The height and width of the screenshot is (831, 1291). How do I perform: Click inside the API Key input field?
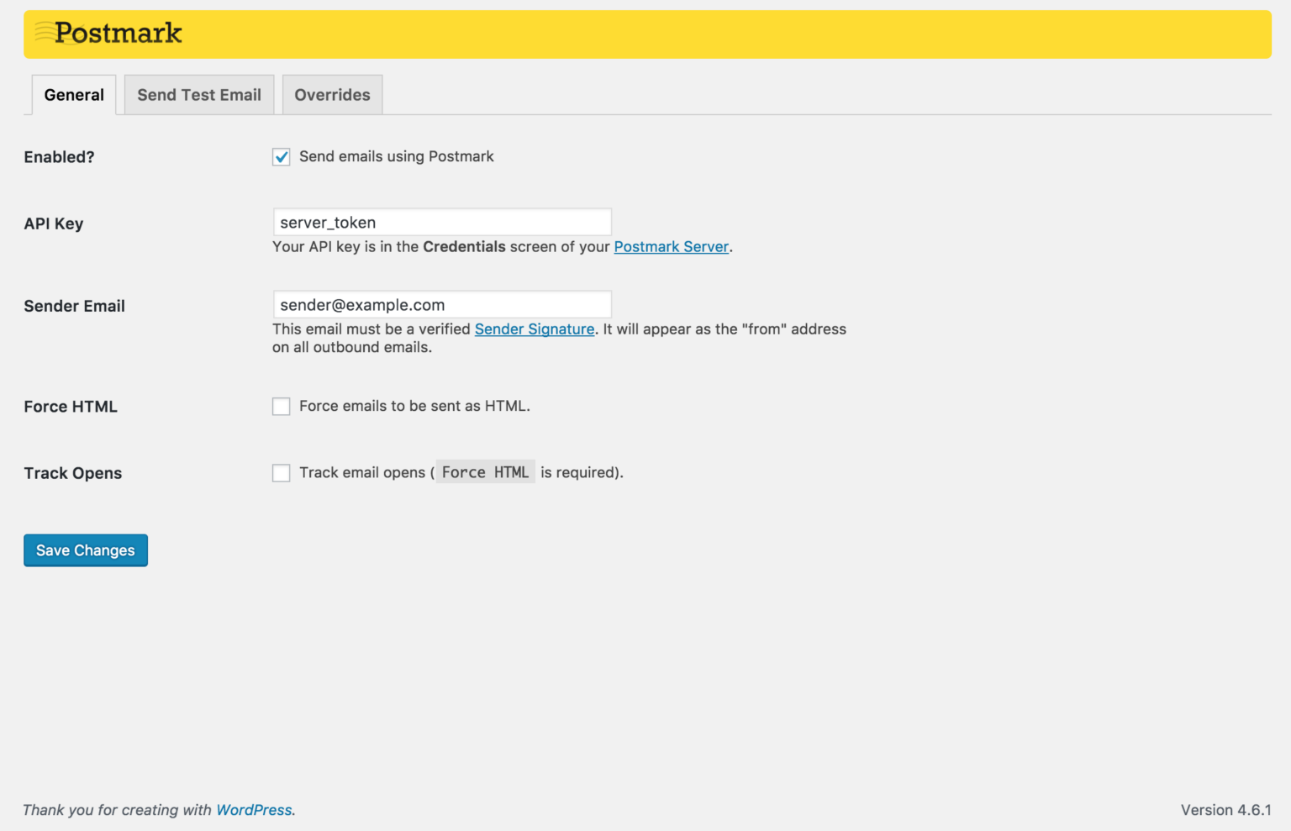pos(441,221)
